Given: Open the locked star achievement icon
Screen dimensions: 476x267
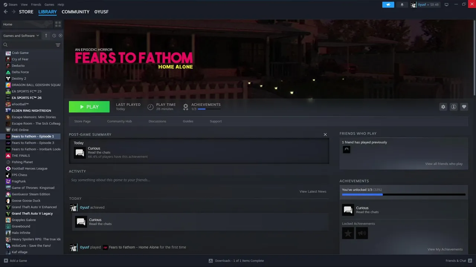Looking at the screenshot, I should click(348, 233).
